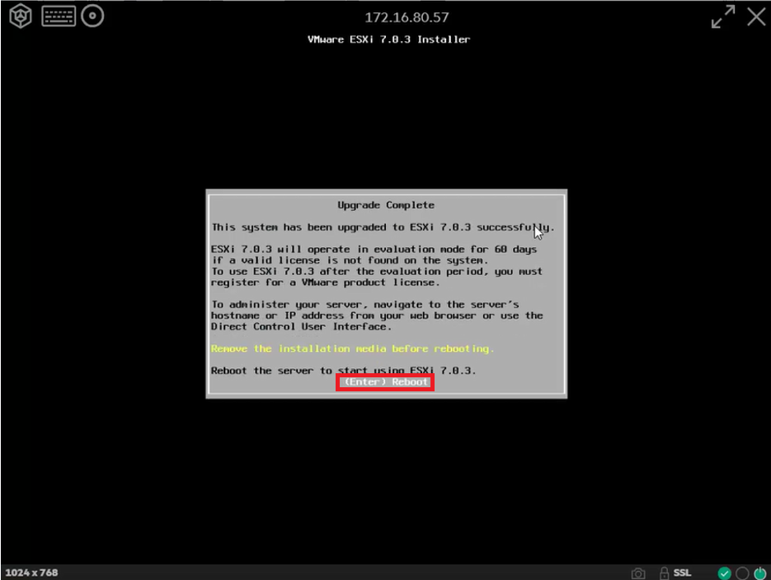Screen dimensions: 771x580
Task: Open the iLO hexagon menu icon
Action: (20, 16)
